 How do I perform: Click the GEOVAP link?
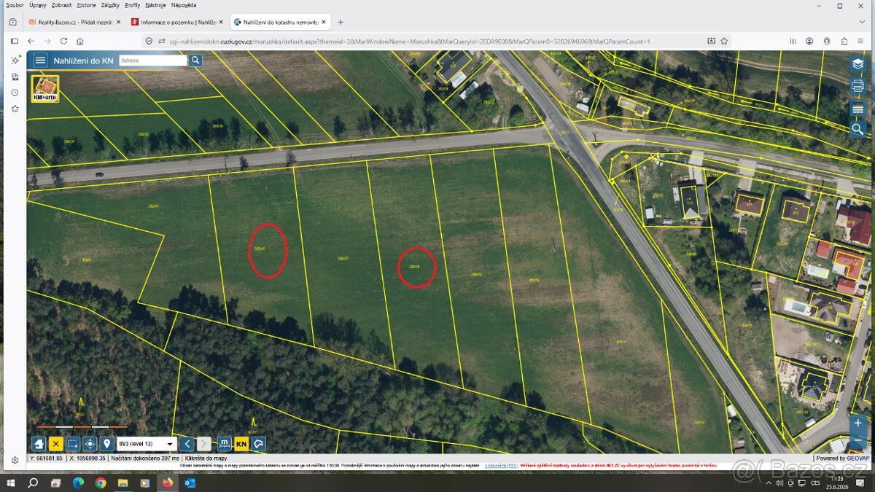pyautogui.click(x=858, y=458)
